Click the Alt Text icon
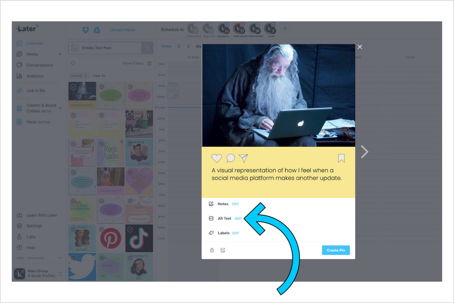454x303 pixels. 211,218
